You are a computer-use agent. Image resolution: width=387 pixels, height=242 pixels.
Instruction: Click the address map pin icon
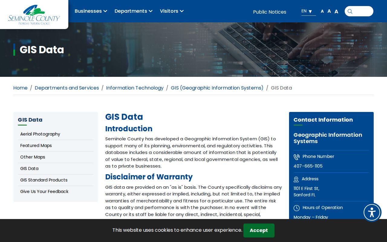tap(296, 179)
